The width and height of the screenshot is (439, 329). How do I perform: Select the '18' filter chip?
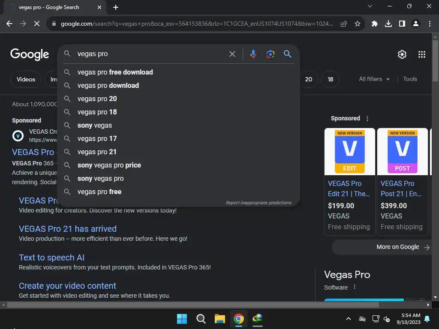click(331, 79)
